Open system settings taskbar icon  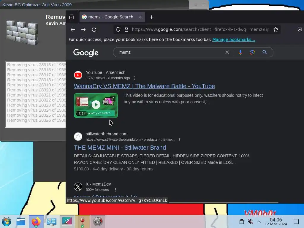pyautogui.click(x=52, y=221)
